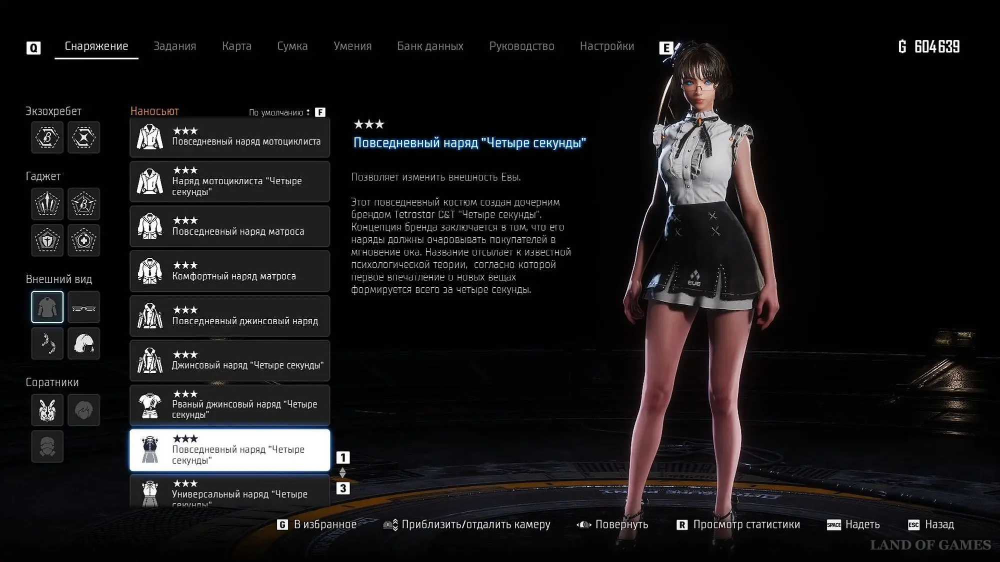Click the Внешний вид section label
The image size is (1000, 562).
59,279
